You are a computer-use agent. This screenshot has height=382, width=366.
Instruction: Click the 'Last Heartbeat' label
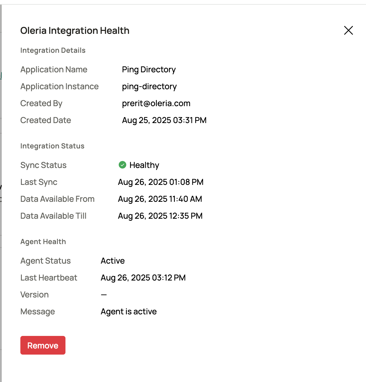49,278
